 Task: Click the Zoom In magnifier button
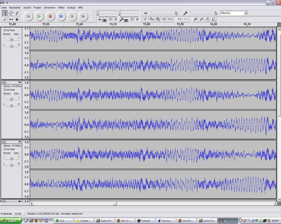pyautogui.click(x=195, y=19)
